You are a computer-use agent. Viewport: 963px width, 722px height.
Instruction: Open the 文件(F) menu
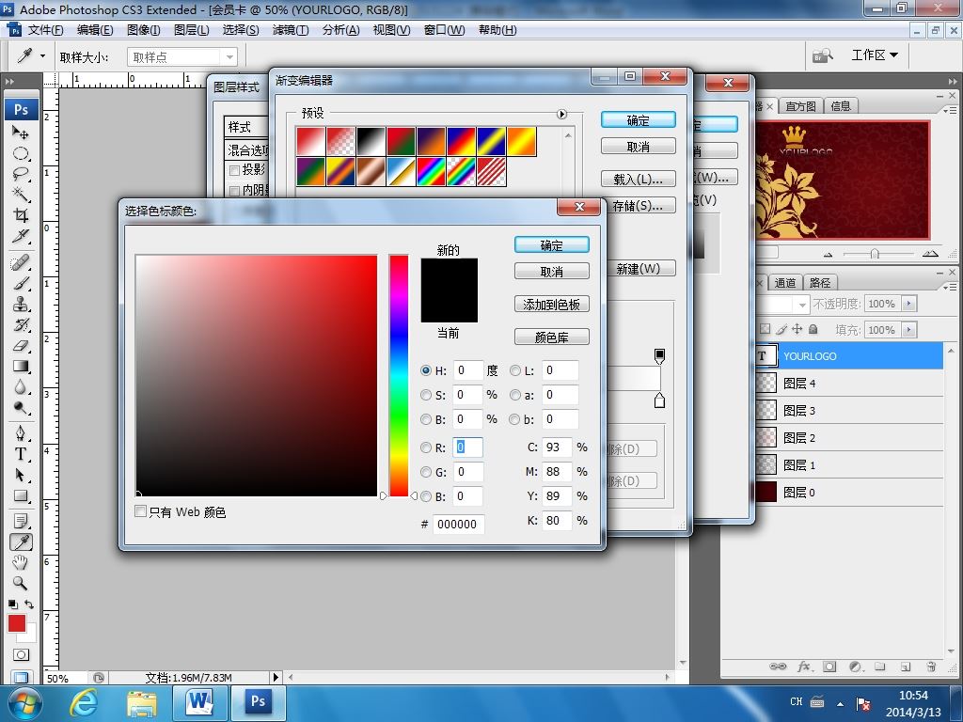coord(45,30)
